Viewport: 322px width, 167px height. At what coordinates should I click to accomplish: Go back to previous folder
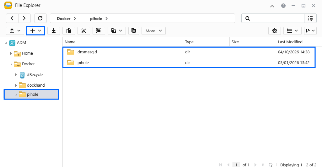click(12, 18)
